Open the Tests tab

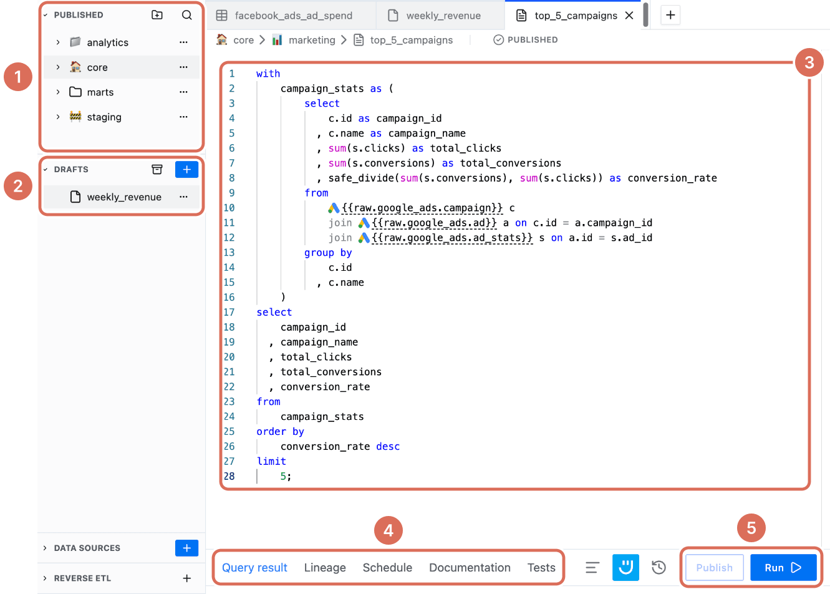(541, 568)
